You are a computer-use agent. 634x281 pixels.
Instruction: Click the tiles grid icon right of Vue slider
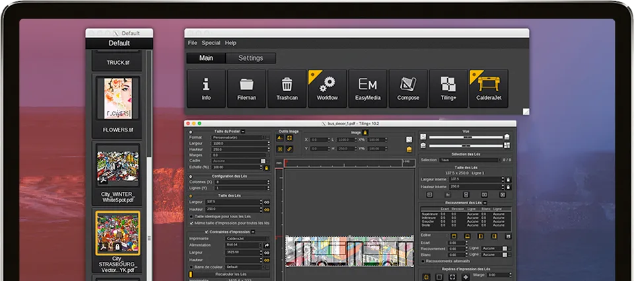tap(507, 145)
